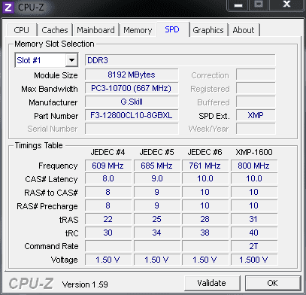Image resolution: width=306 pixels, height=295 pixels.
Task: Click the XMP SPD Ext. value
Action: tap(256, 115)
